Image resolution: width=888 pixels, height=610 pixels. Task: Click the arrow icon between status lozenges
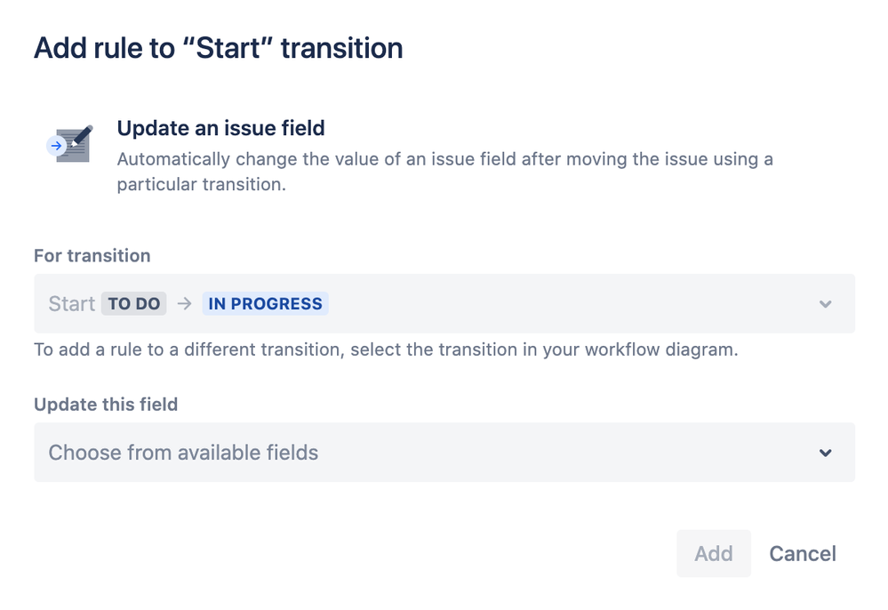[184, 303]
